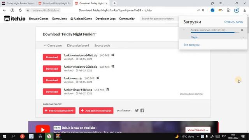
Task: Click the battery saver icon in the toolbar
Action: (221, 10)
